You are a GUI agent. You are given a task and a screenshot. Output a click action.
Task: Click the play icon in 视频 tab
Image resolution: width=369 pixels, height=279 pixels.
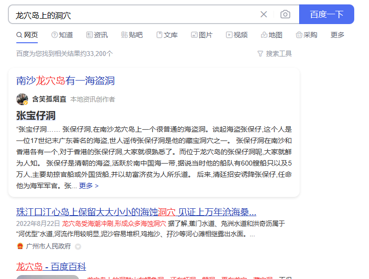click(229, 35)
